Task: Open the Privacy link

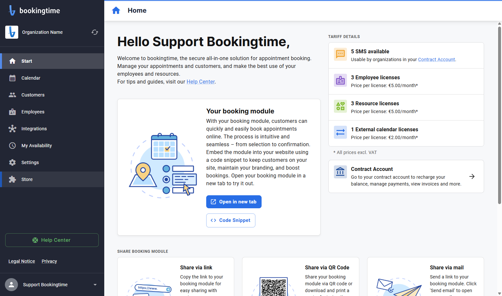Action: [49, 261]
